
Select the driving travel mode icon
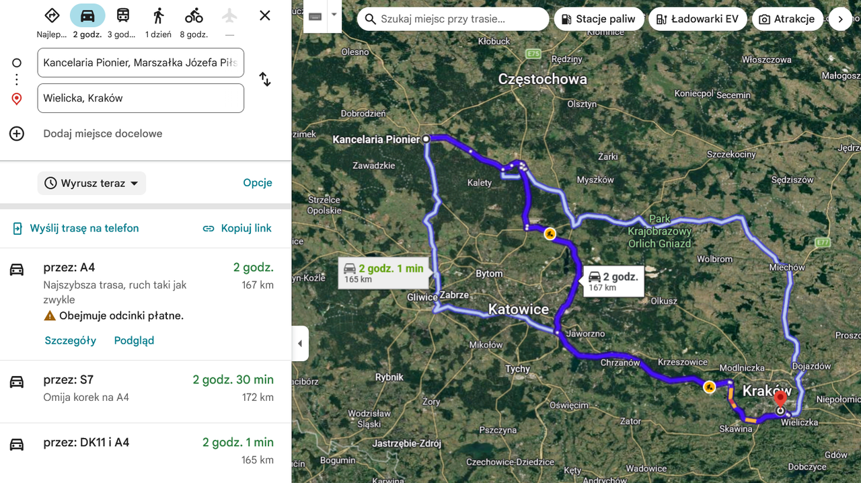(x=87, y=15)
